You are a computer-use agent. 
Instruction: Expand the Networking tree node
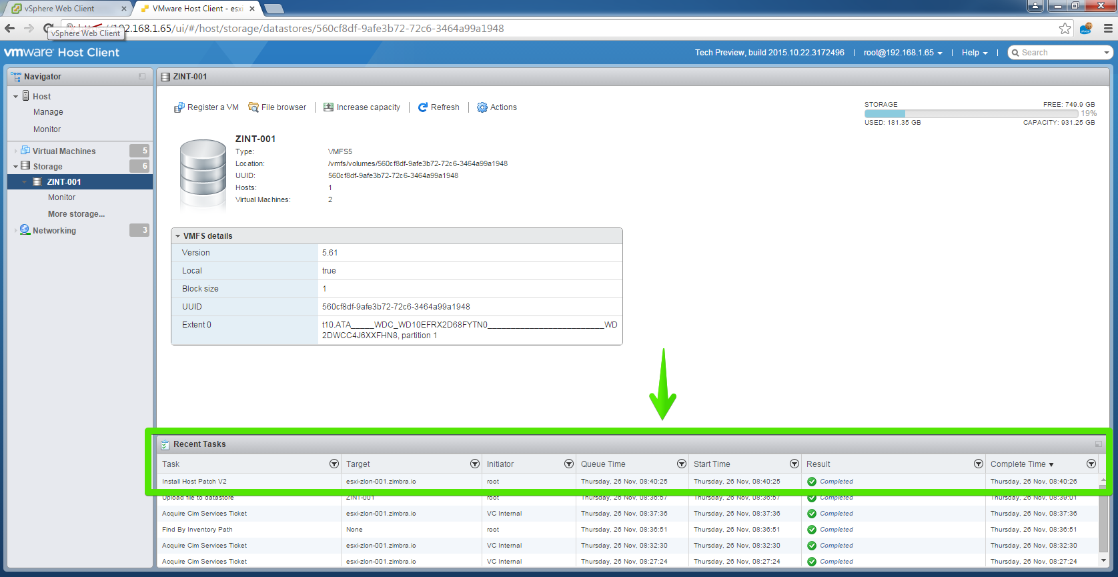click(16, 231)
